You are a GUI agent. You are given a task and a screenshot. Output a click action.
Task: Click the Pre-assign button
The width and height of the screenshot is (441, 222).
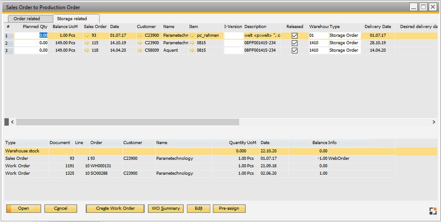229,209
